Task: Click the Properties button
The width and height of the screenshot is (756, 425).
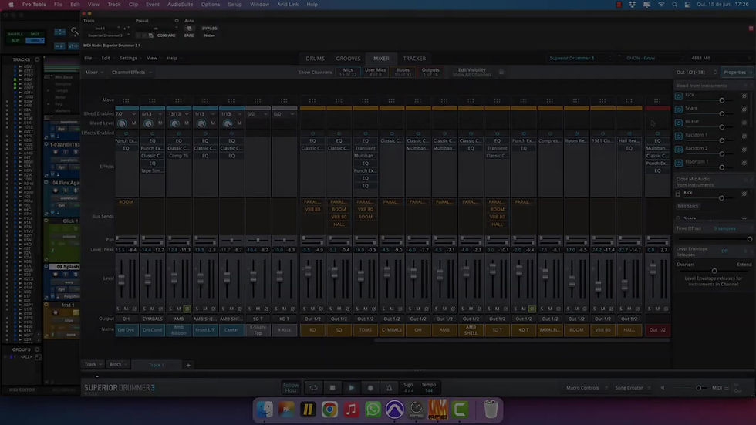Action: coord(737,73)
